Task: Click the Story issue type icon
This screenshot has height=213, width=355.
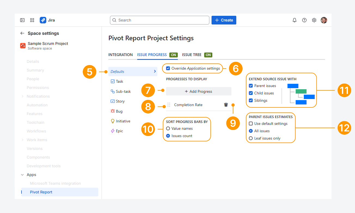Action: click(x=113, y=101)
